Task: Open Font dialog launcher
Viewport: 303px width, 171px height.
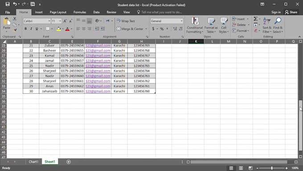Action: click(72, 37)
